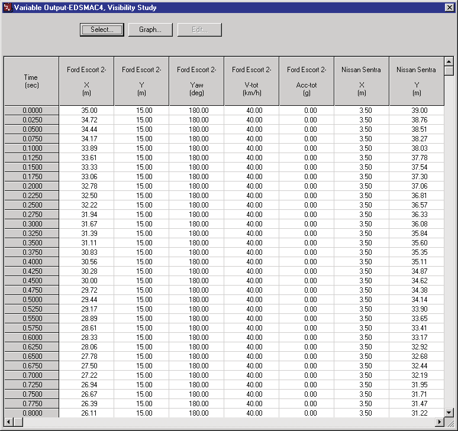Image resolution: width=458 pixels, height=431 pixels.
Task: Select row header 0.0000
Action: tap(31, 111)
